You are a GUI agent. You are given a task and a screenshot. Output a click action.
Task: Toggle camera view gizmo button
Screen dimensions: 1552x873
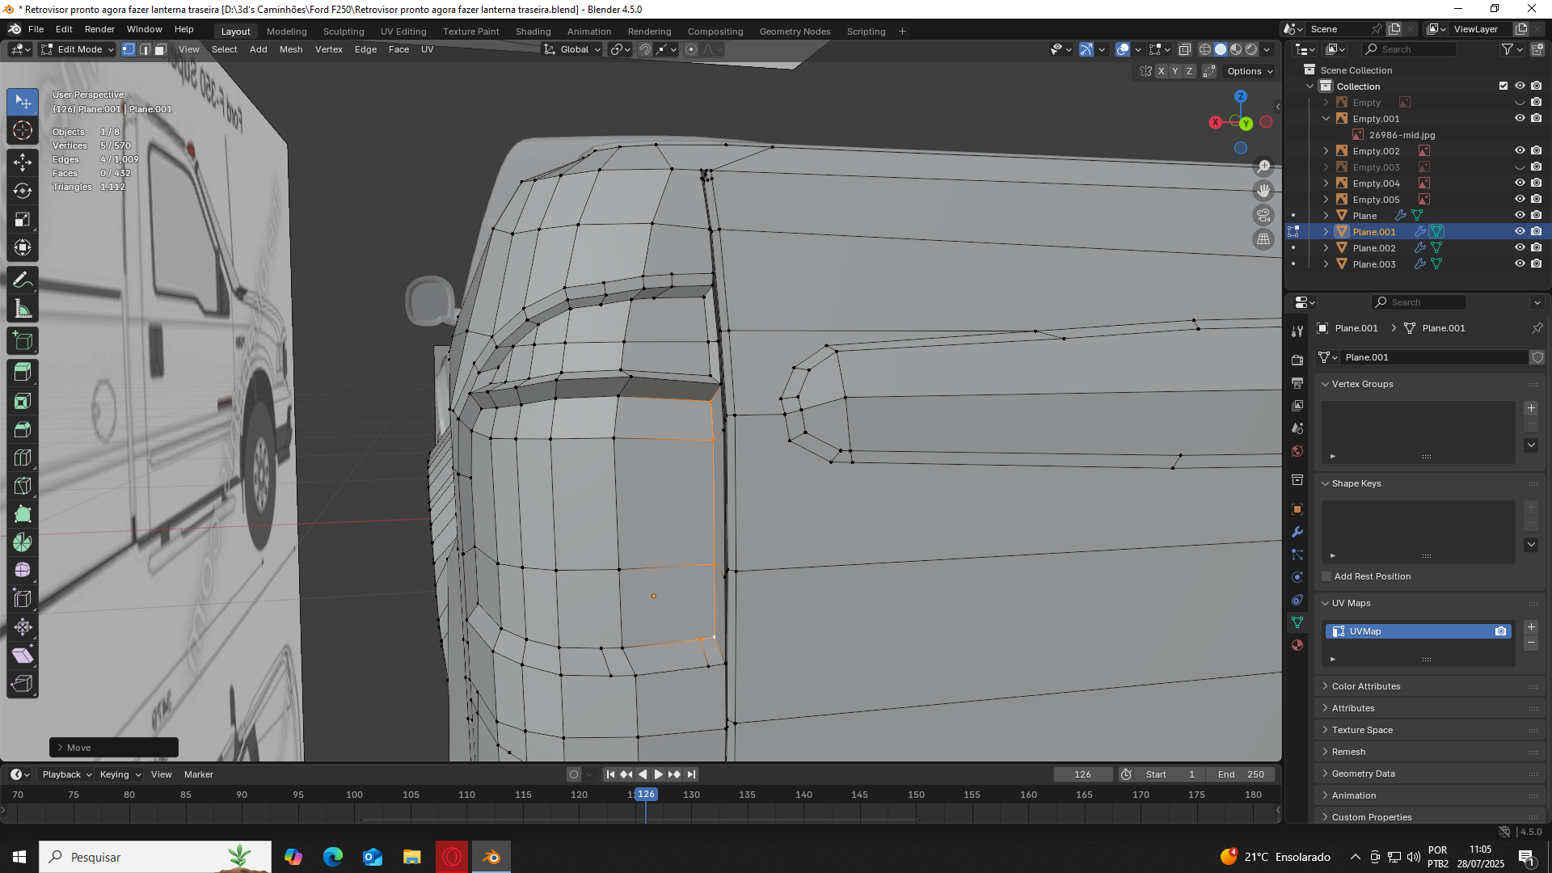pyautogui.click(x=1263, y=215)
